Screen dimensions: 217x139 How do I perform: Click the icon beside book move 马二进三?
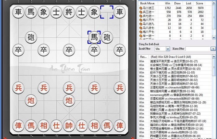coord(141,8)
